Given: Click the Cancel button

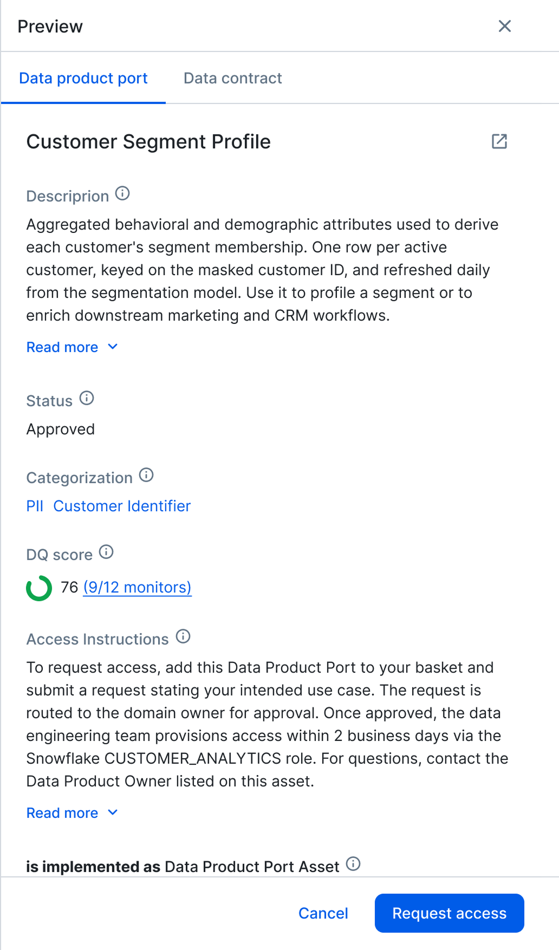Looking at the screenshot, I should [x=323, y=913].
